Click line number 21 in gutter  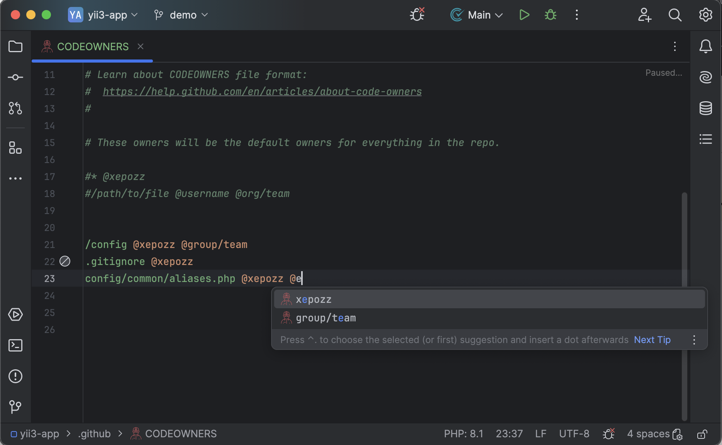click(49, 245)
